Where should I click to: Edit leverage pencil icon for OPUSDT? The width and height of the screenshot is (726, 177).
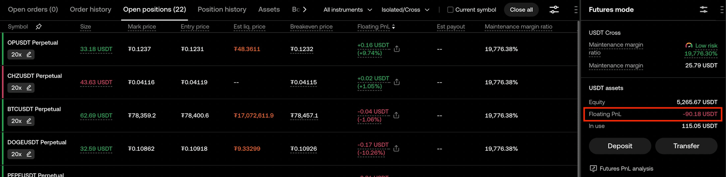point(29,54)
